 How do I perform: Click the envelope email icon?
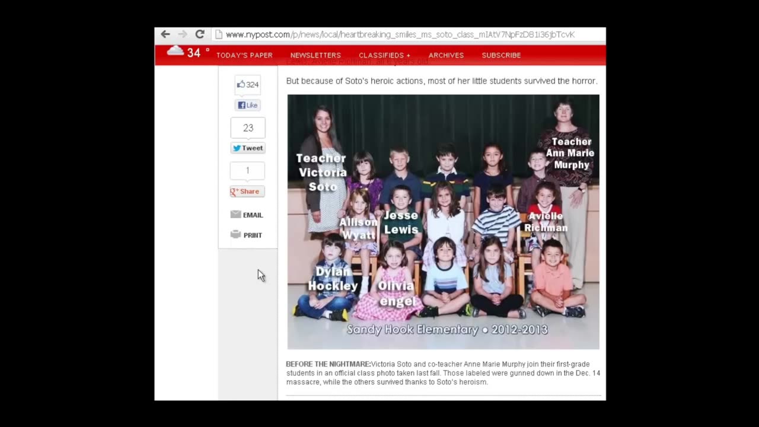[x=235, y=215]
